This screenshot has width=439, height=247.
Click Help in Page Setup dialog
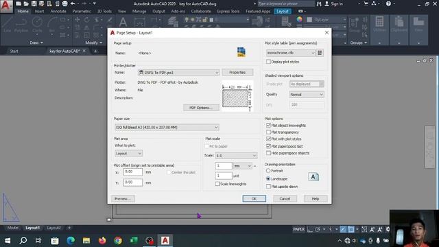[x=316, y=198]
